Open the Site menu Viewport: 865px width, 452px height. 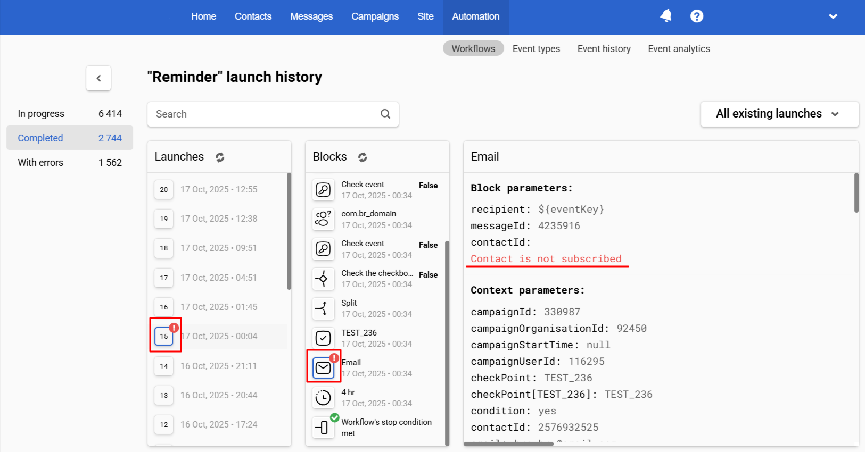click(425, 16)
